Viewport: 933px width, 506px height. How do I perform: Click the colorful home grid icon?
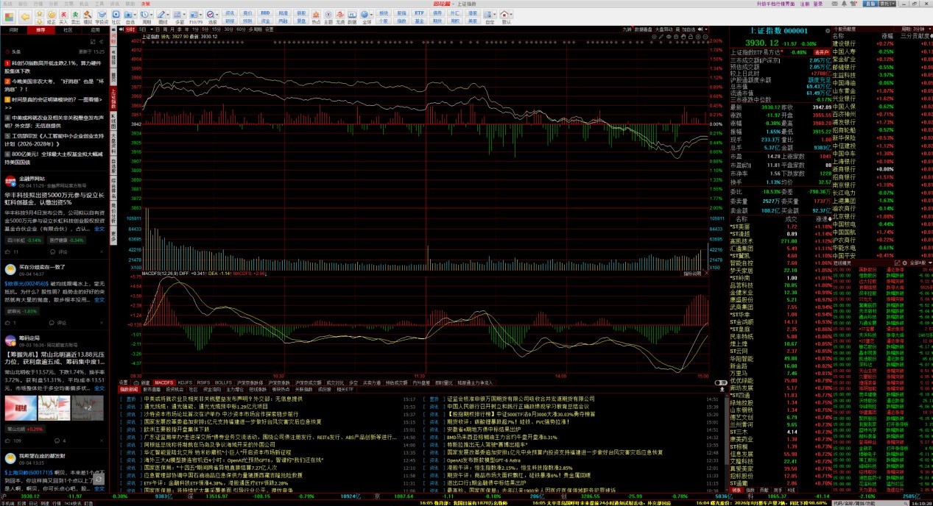click(9, 16)
